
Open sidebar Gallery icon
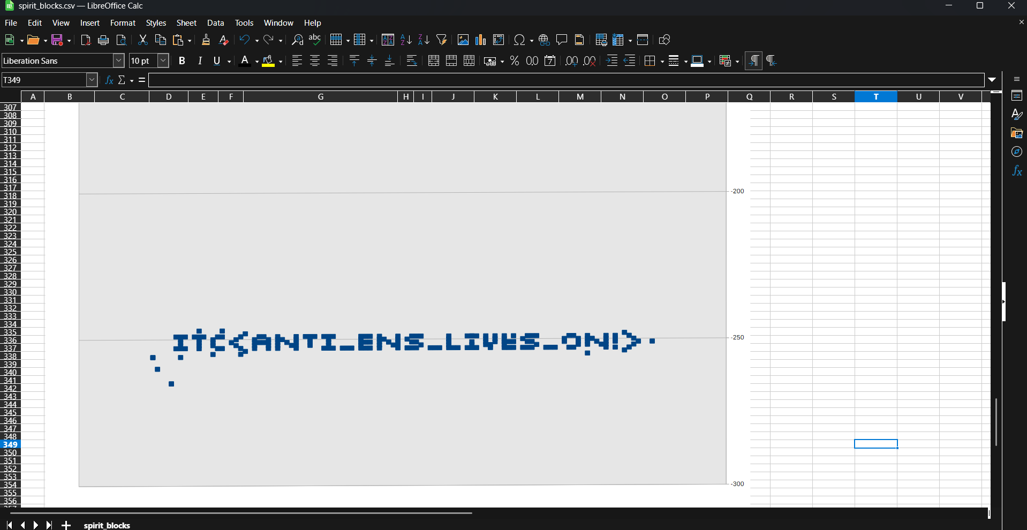click(x=1017, y=133)
